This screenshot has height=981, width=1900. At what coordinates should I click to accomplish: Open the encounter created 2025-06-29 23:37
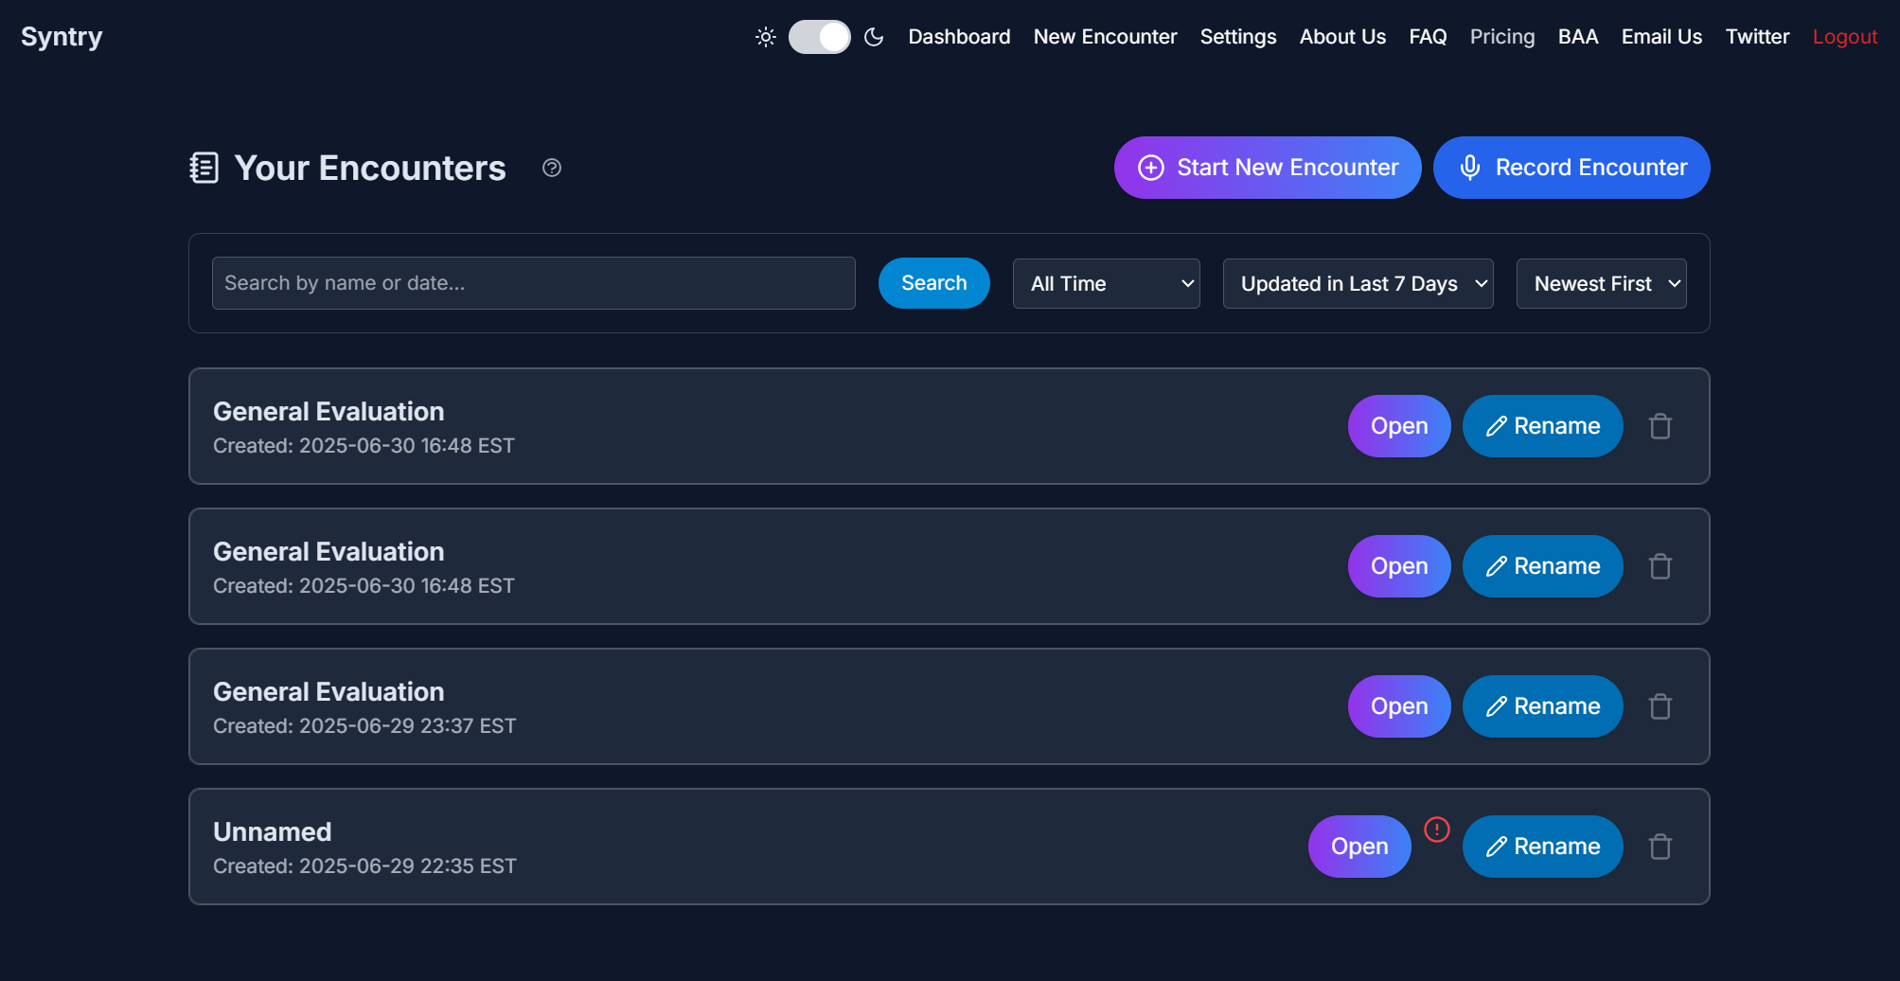pyautogui.click(x=1399, y=706)
